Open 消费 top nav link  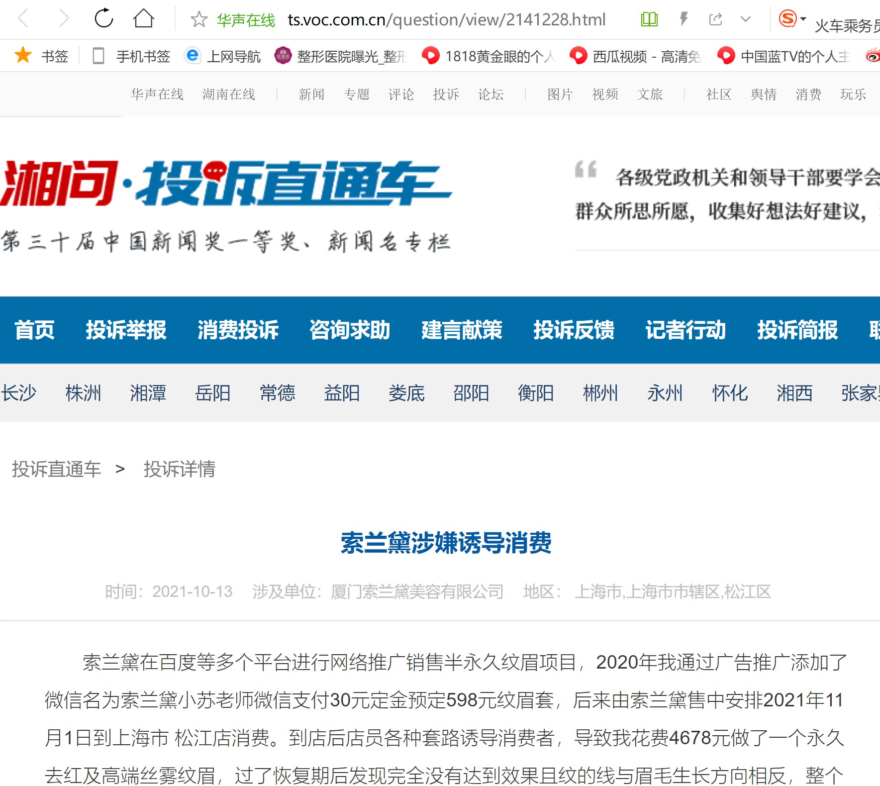pyautogui.click(x=808, y=94)
